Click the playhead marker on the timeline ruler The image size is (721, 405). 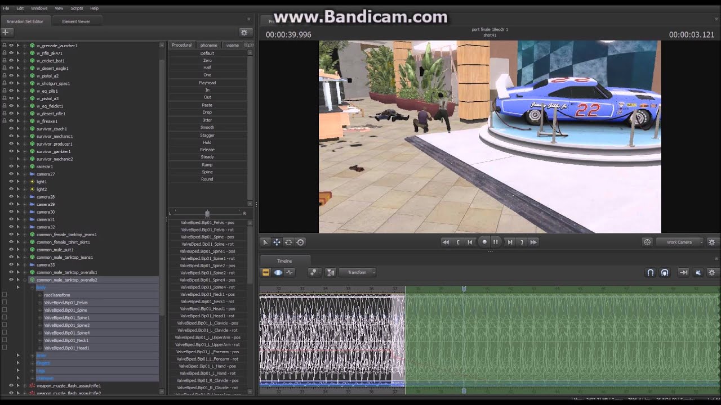(464, 289)
